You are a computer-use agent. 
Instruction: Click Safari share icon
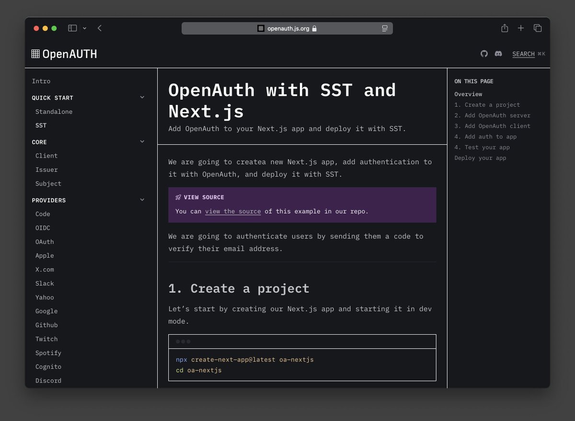pyautogui.click(x=505, y=28)
